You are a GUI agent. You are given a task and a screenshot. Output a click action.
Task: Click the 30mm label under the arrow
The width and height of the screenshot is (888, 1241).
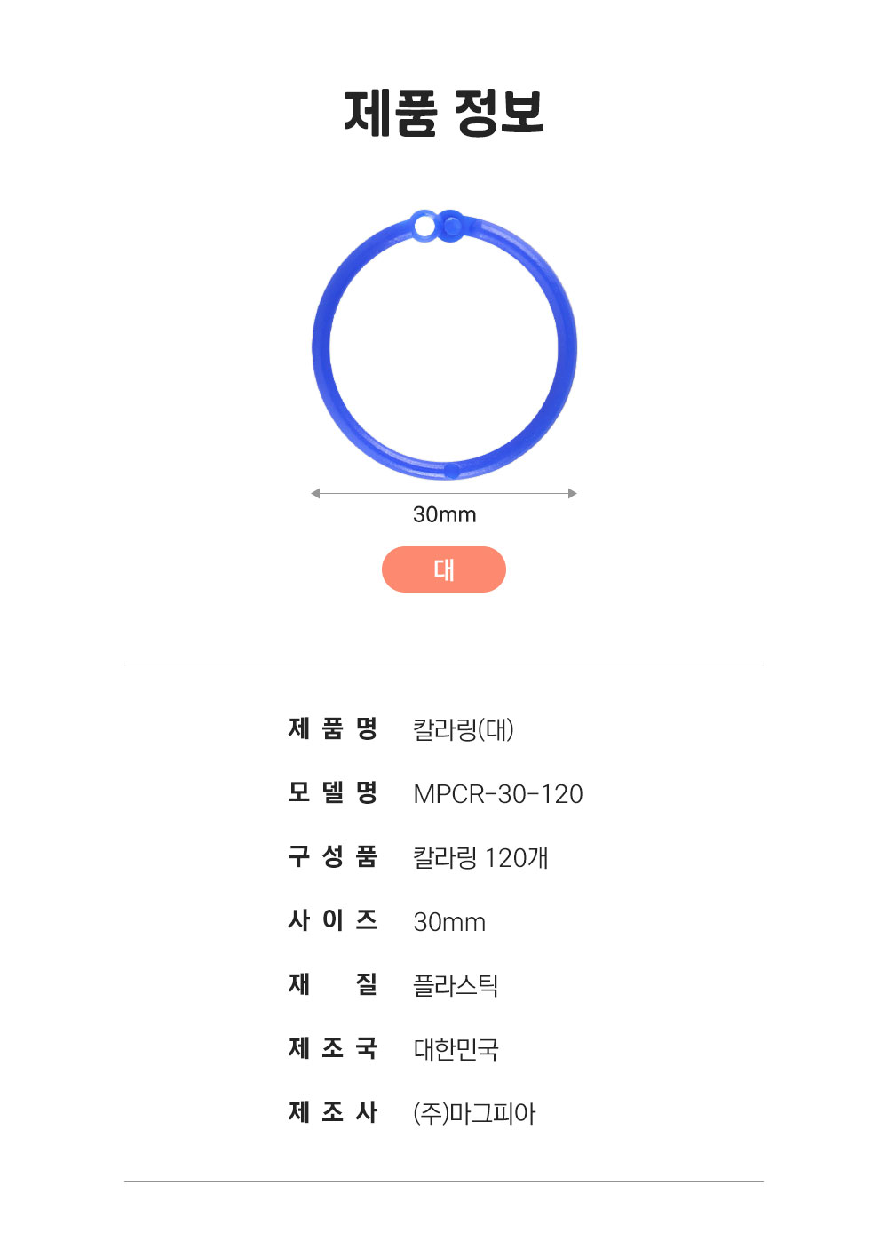pos(444,514)
